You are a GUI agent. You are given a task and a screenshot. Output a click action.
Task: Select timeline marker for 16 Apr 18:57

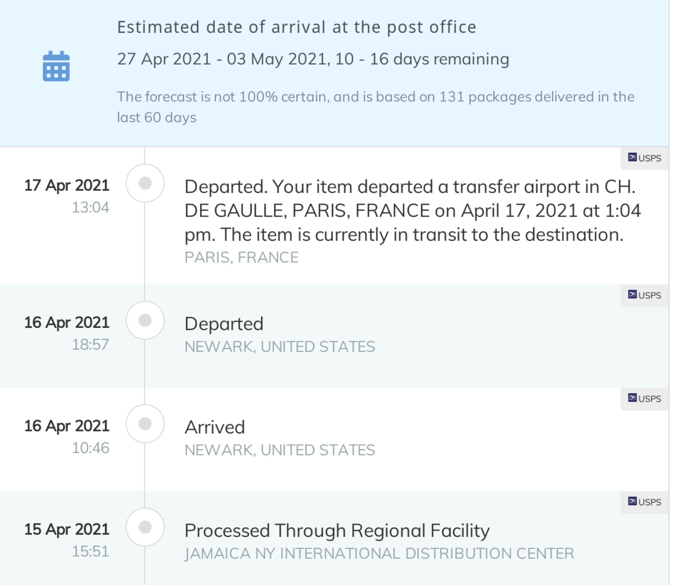click(x=145, y=320)
